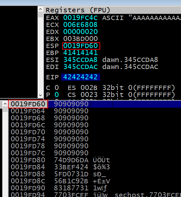Viewport: 181px width, 197px height.
Task: Select the EDI value 345CCDAC
Action: click(x=81, y=67)
